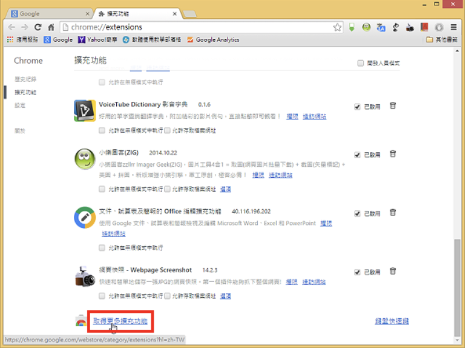Delete the ZIG extension with its trash icon

click(393, 154)
